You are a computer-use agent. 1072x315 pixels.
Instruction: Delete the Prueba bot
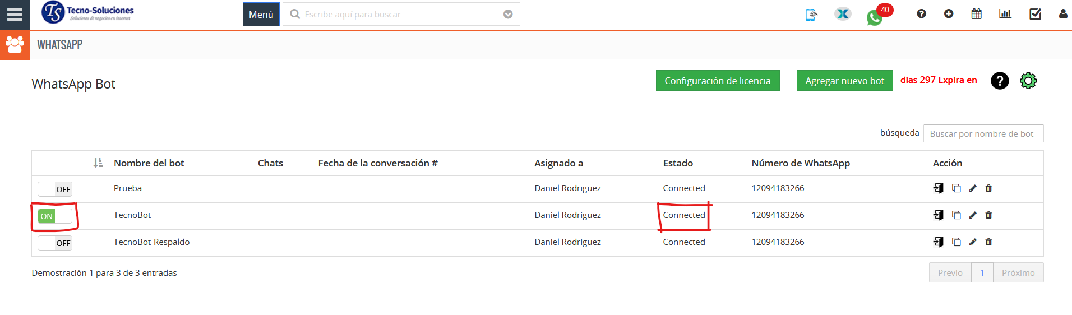988,188
